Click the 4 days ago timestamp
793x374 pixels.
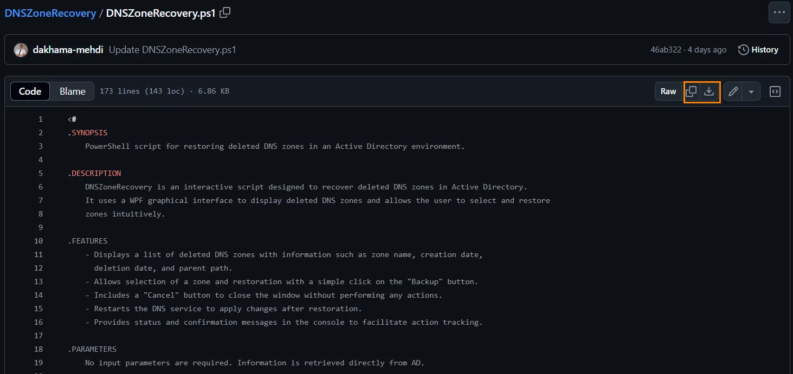click(x=707, y=49)
